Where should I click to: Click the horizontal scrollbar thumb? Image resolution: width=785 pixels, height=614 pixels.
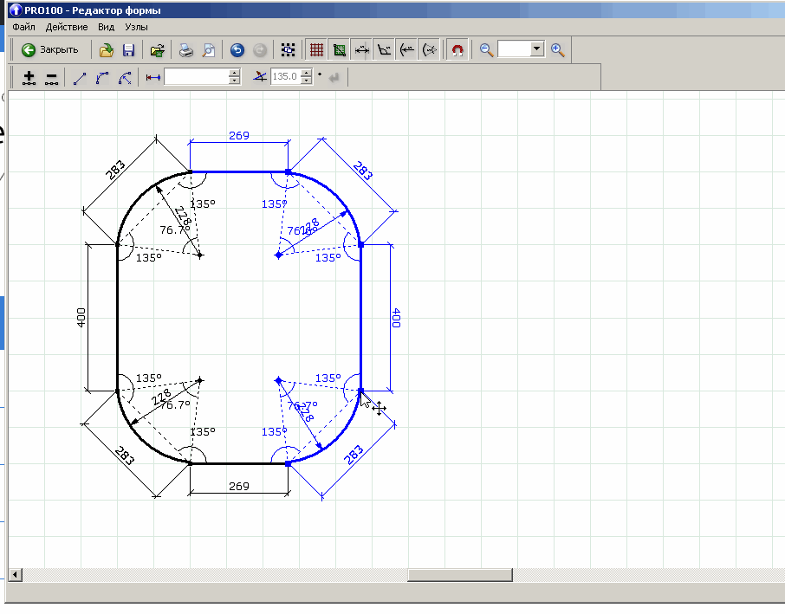460,575
